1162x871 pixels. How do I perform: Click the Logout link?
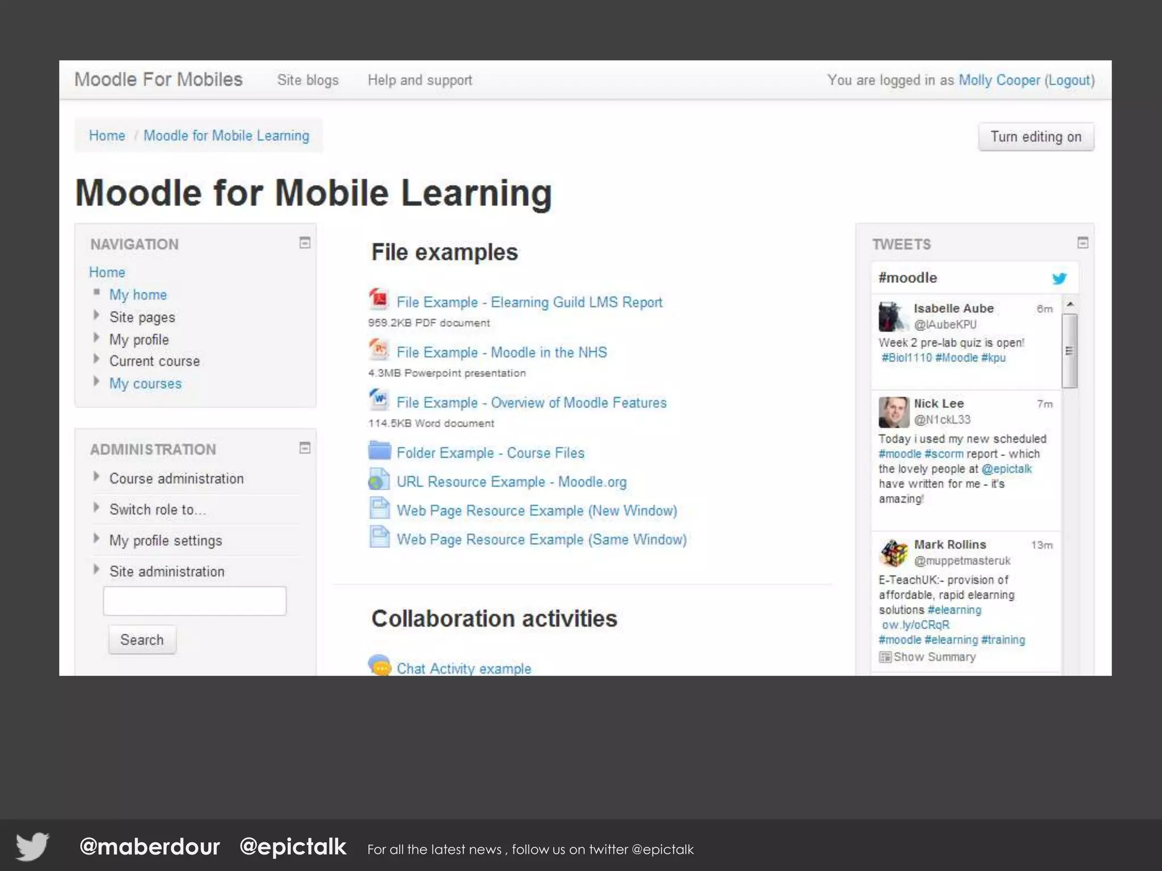pyautogui.click(x=1069, y=80)
